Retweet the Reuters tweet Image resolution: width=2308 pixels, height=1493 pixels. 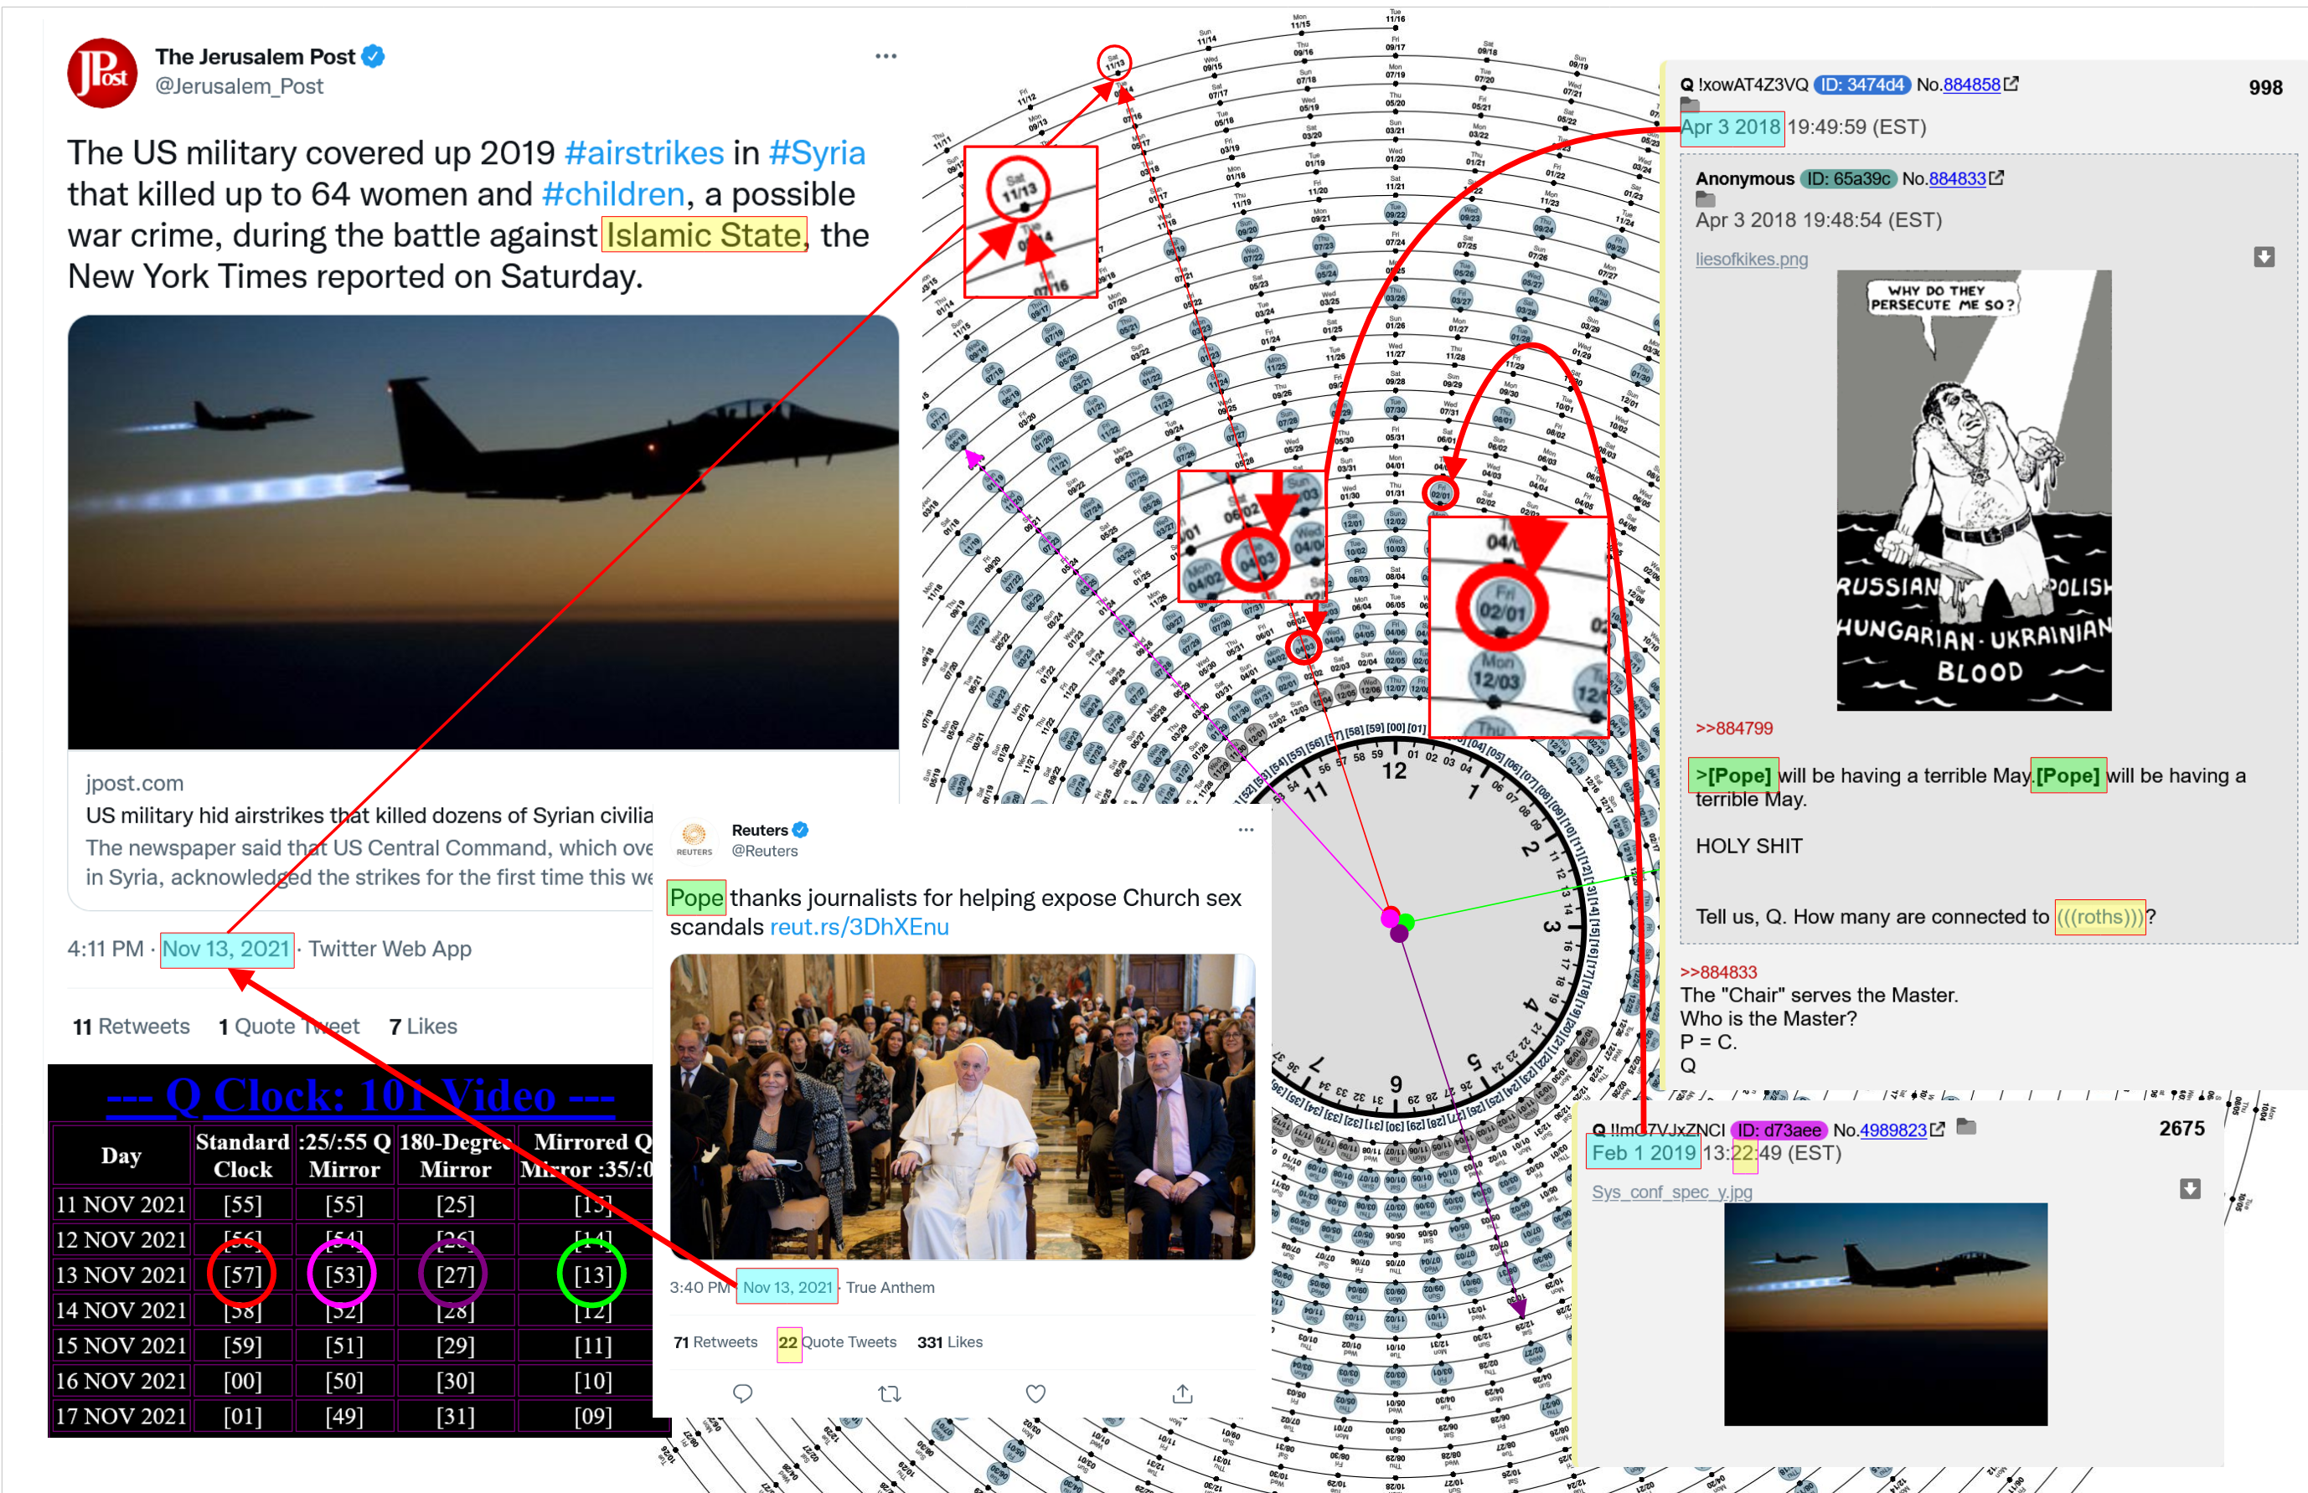tap(889, 1393)
